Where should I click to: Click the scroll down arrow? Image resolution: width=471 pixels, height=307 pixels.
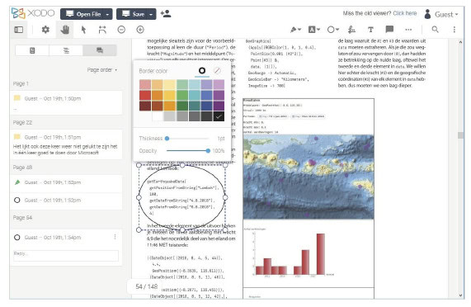[x=460, y=295]
